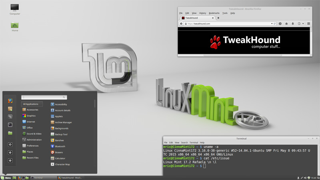Click the Menu button on panel
Viewport: 320px width, 180px height.
[6, 178]
